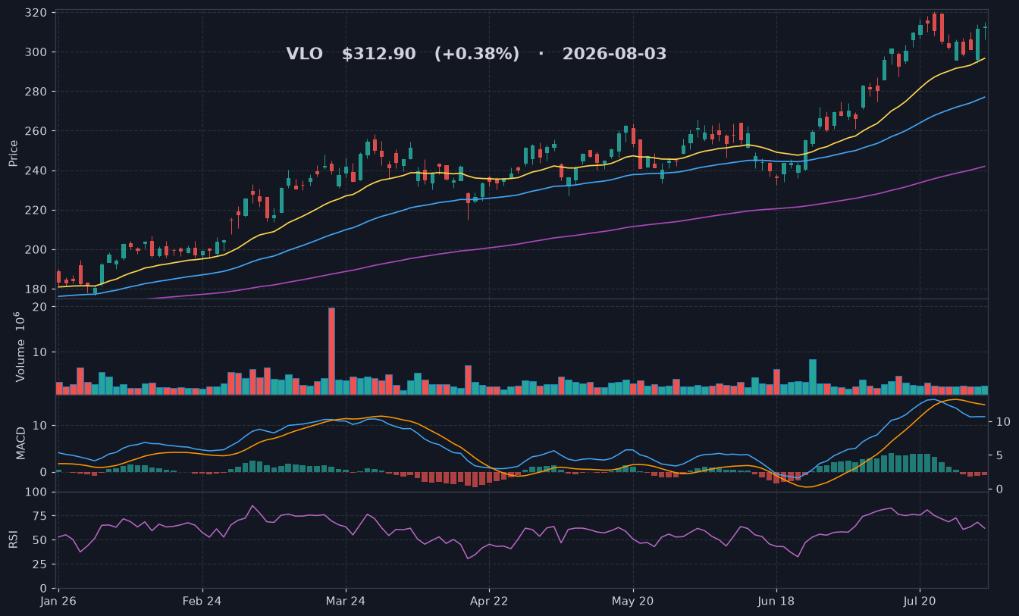The width and height of the screenshot is (1019, 616).
Task: Click the Price axis label
Action: pyautogui.click(x=13, y=153)
